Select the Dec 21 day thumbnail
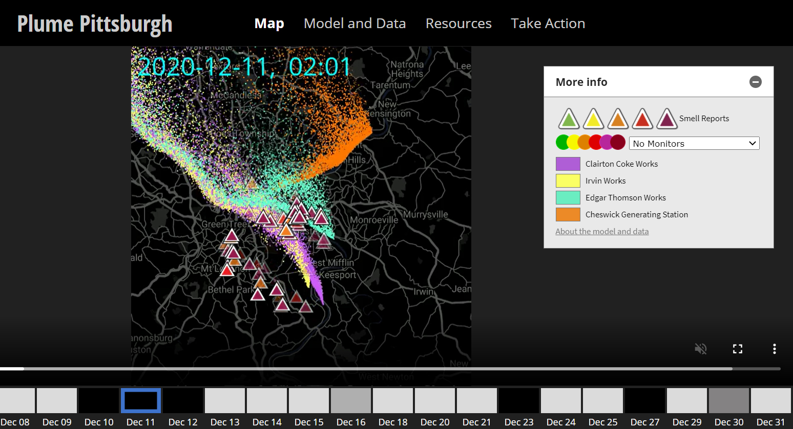This screenshot has height=429, width=793. (477, 400)
